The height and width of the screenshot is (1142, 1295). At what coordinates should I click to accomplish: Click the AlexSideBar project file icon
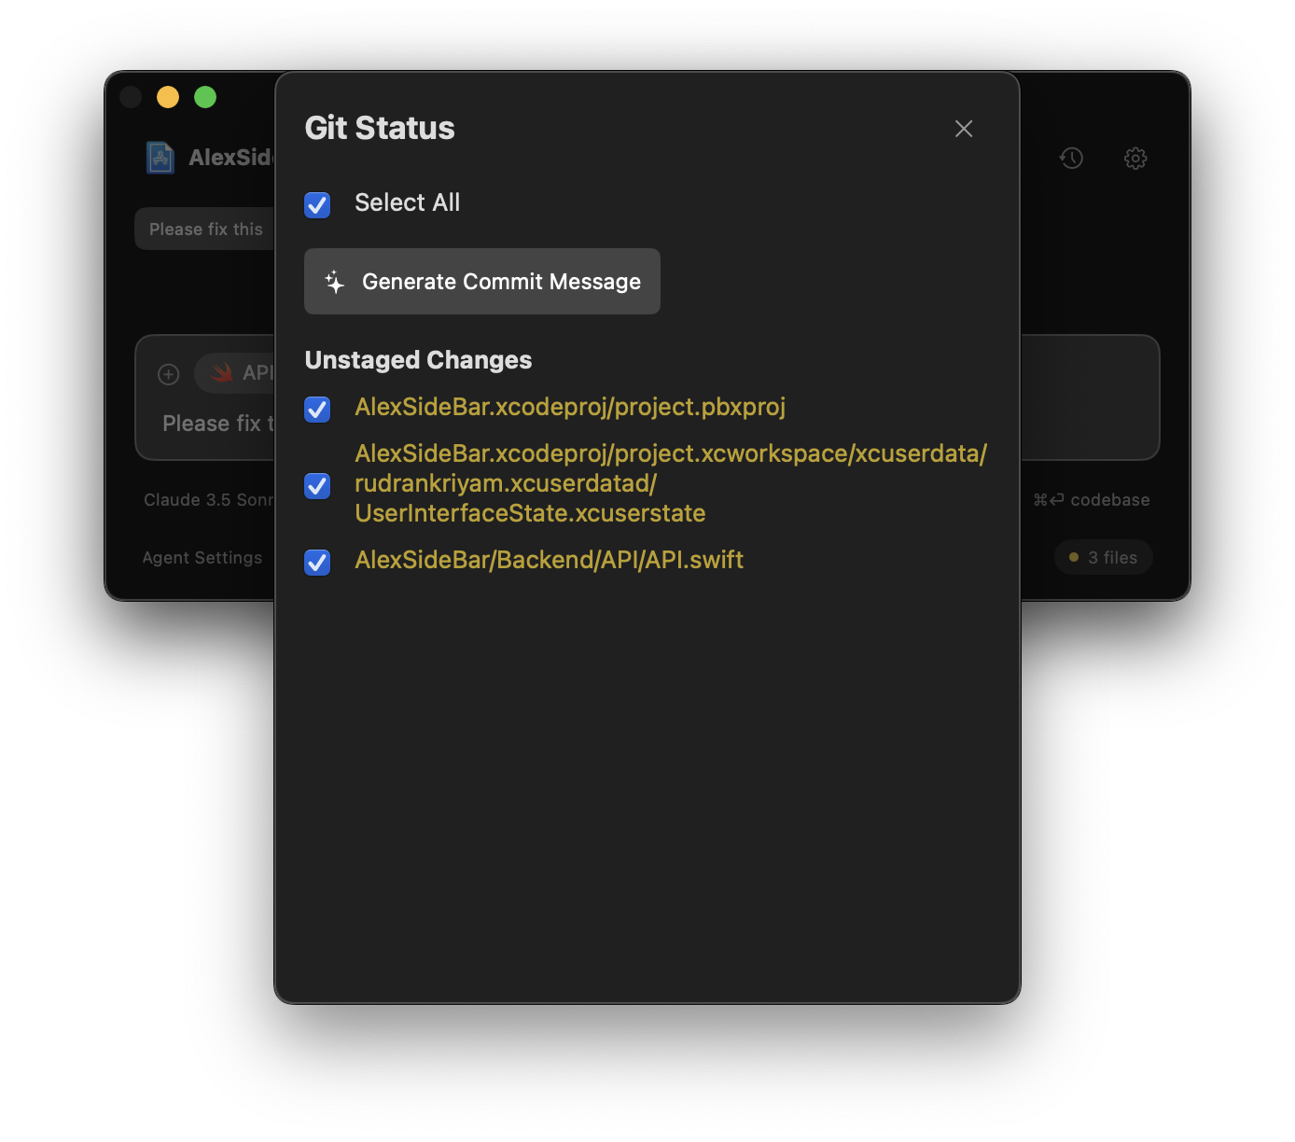[x=160, y=157]
